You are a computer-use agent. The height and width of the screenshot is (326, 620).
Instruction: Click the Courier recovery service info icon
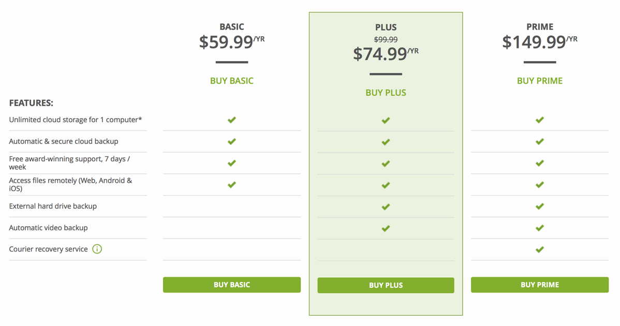coord(97,249)
